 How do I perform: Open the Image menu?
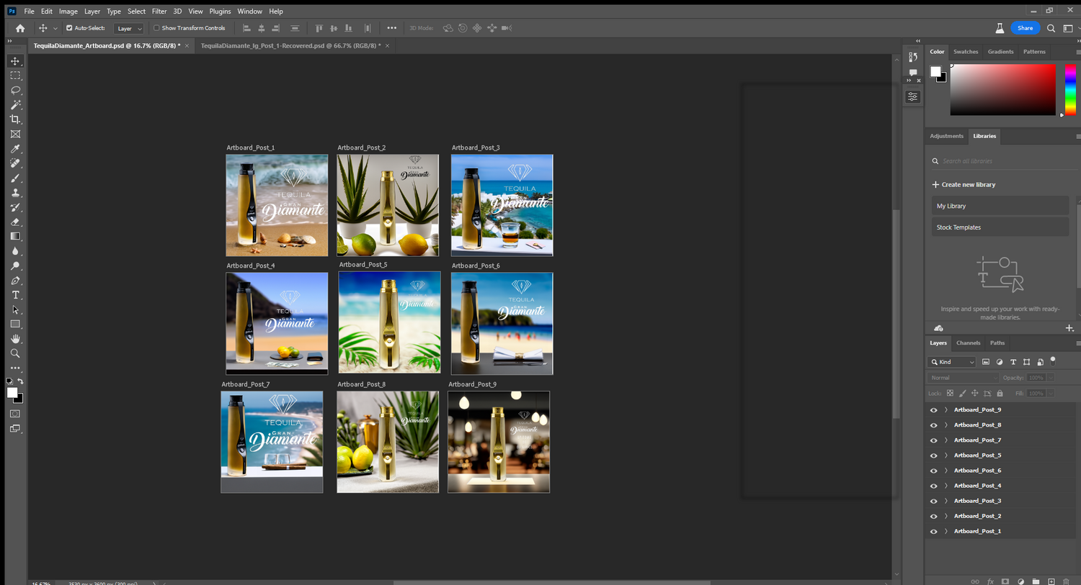coord(68,12)
